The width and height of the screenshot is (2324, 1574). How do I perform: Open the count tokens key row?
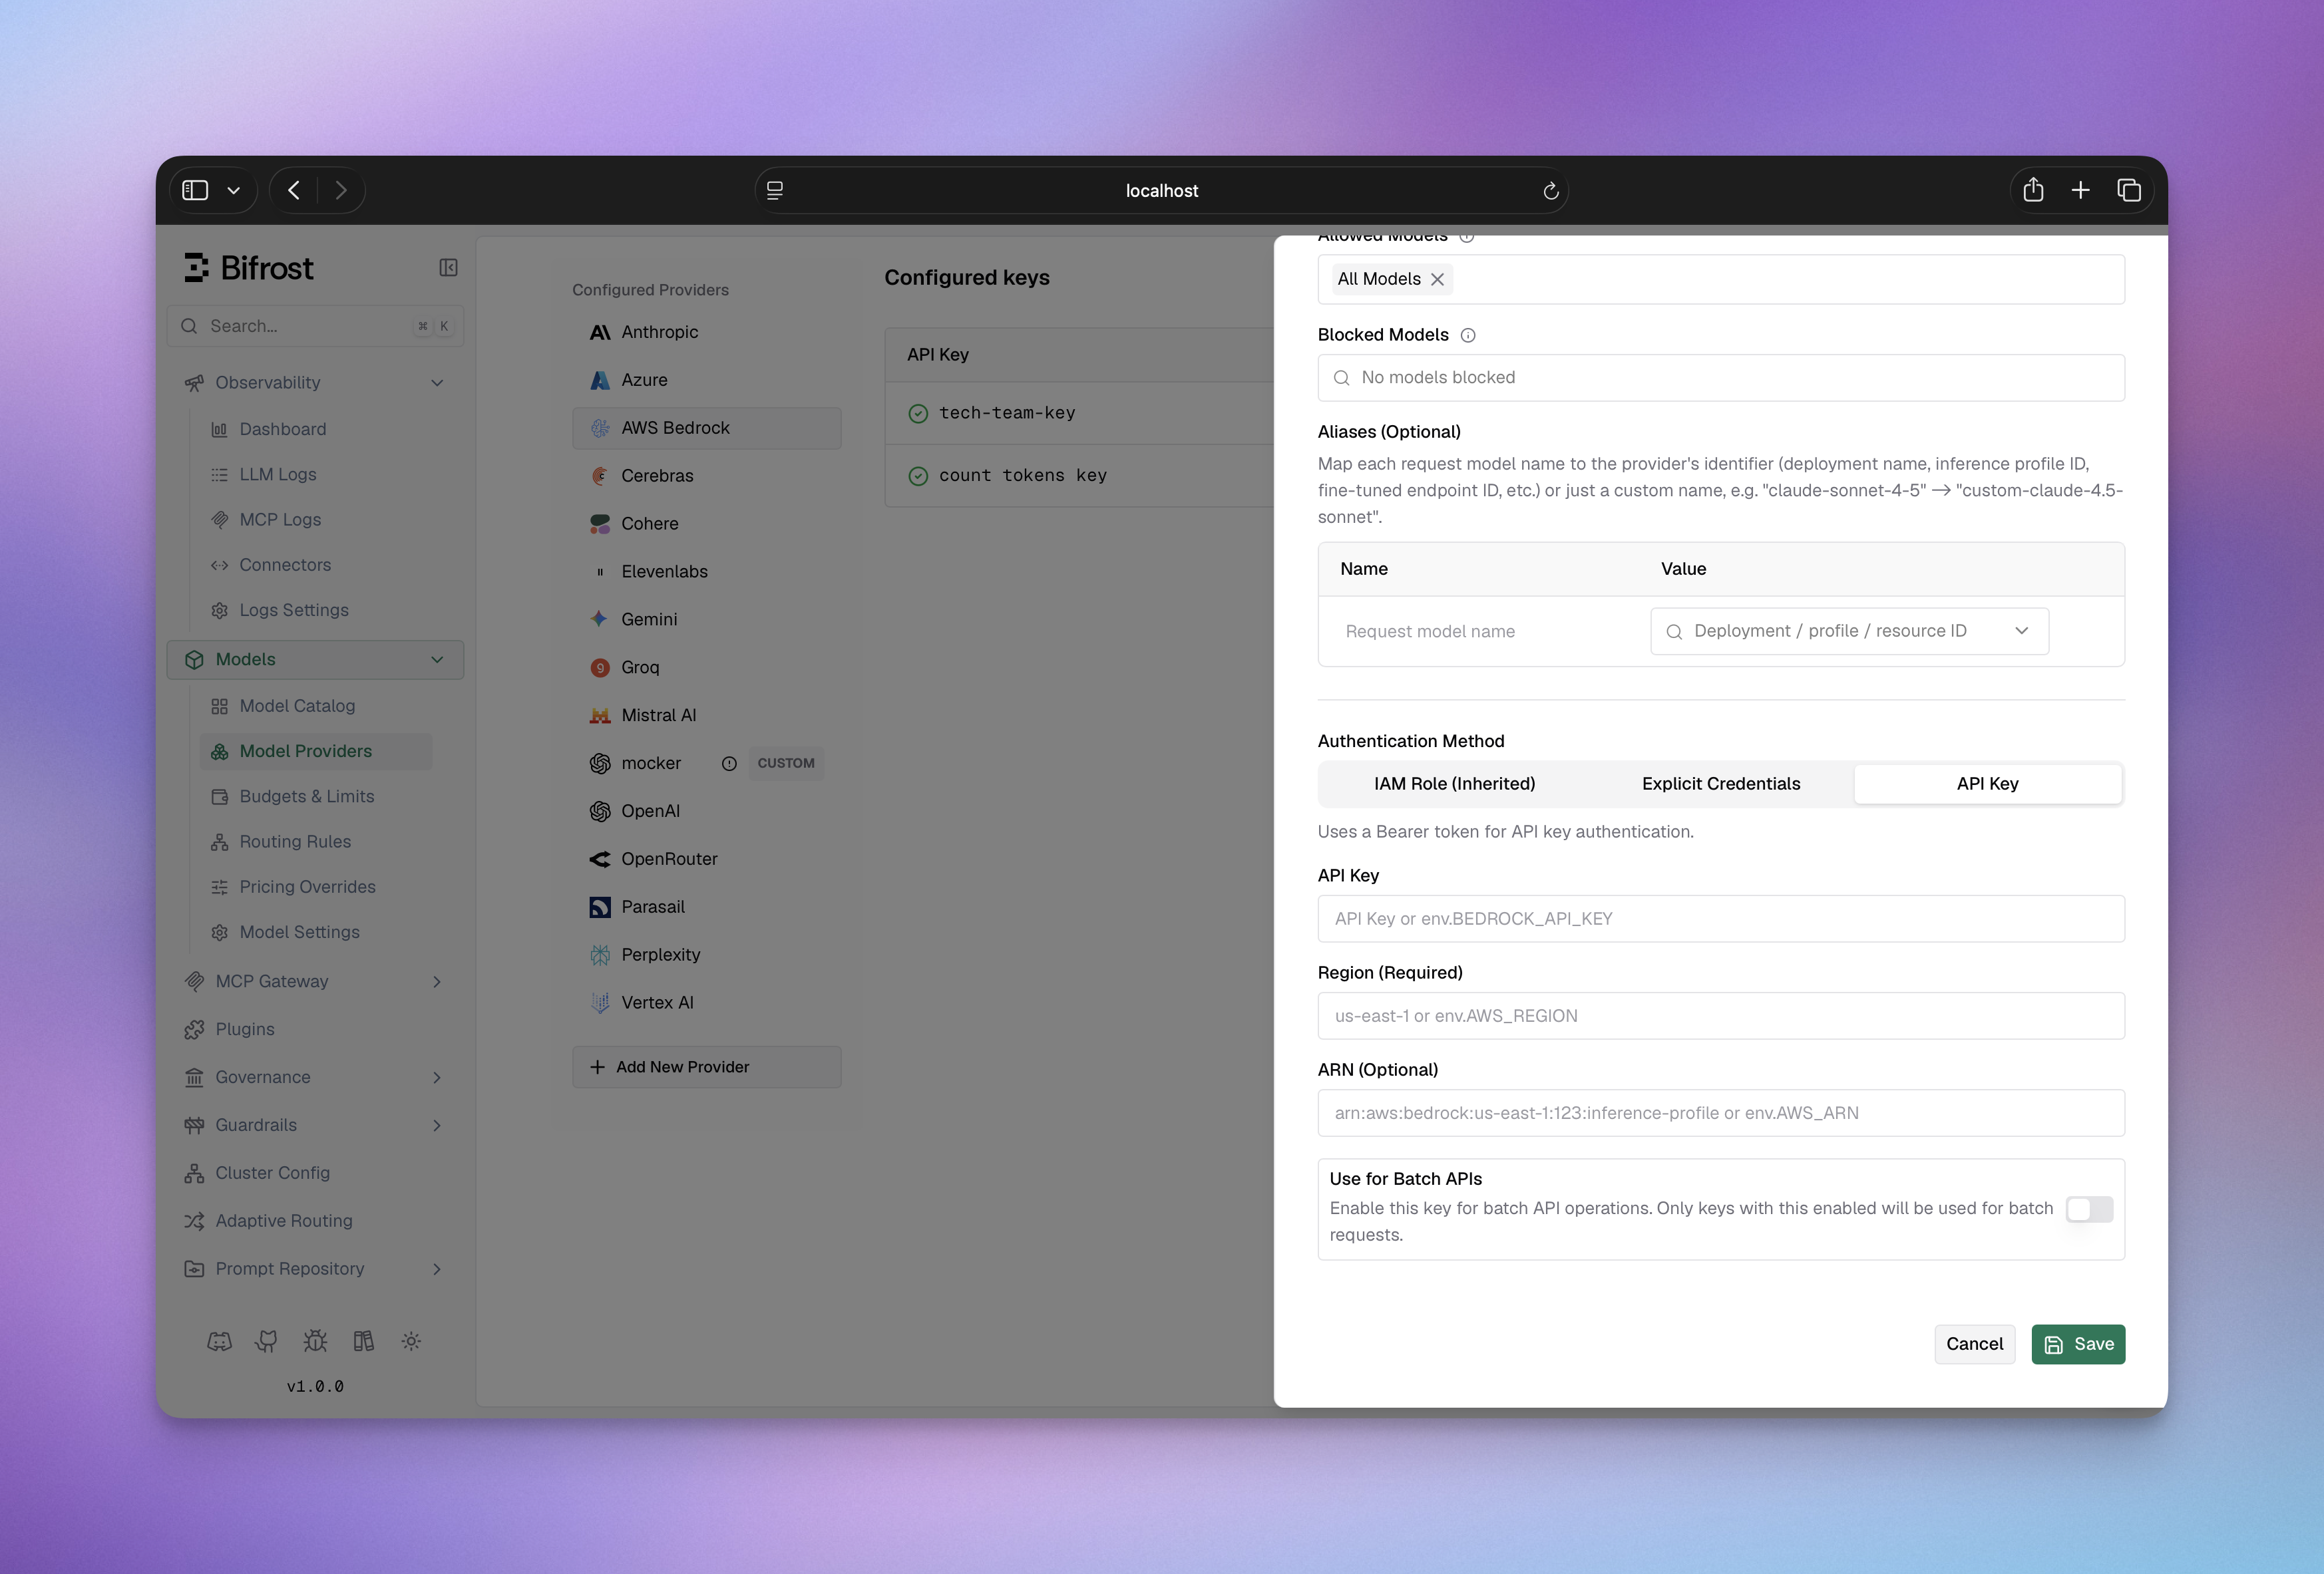(1079, 476)
